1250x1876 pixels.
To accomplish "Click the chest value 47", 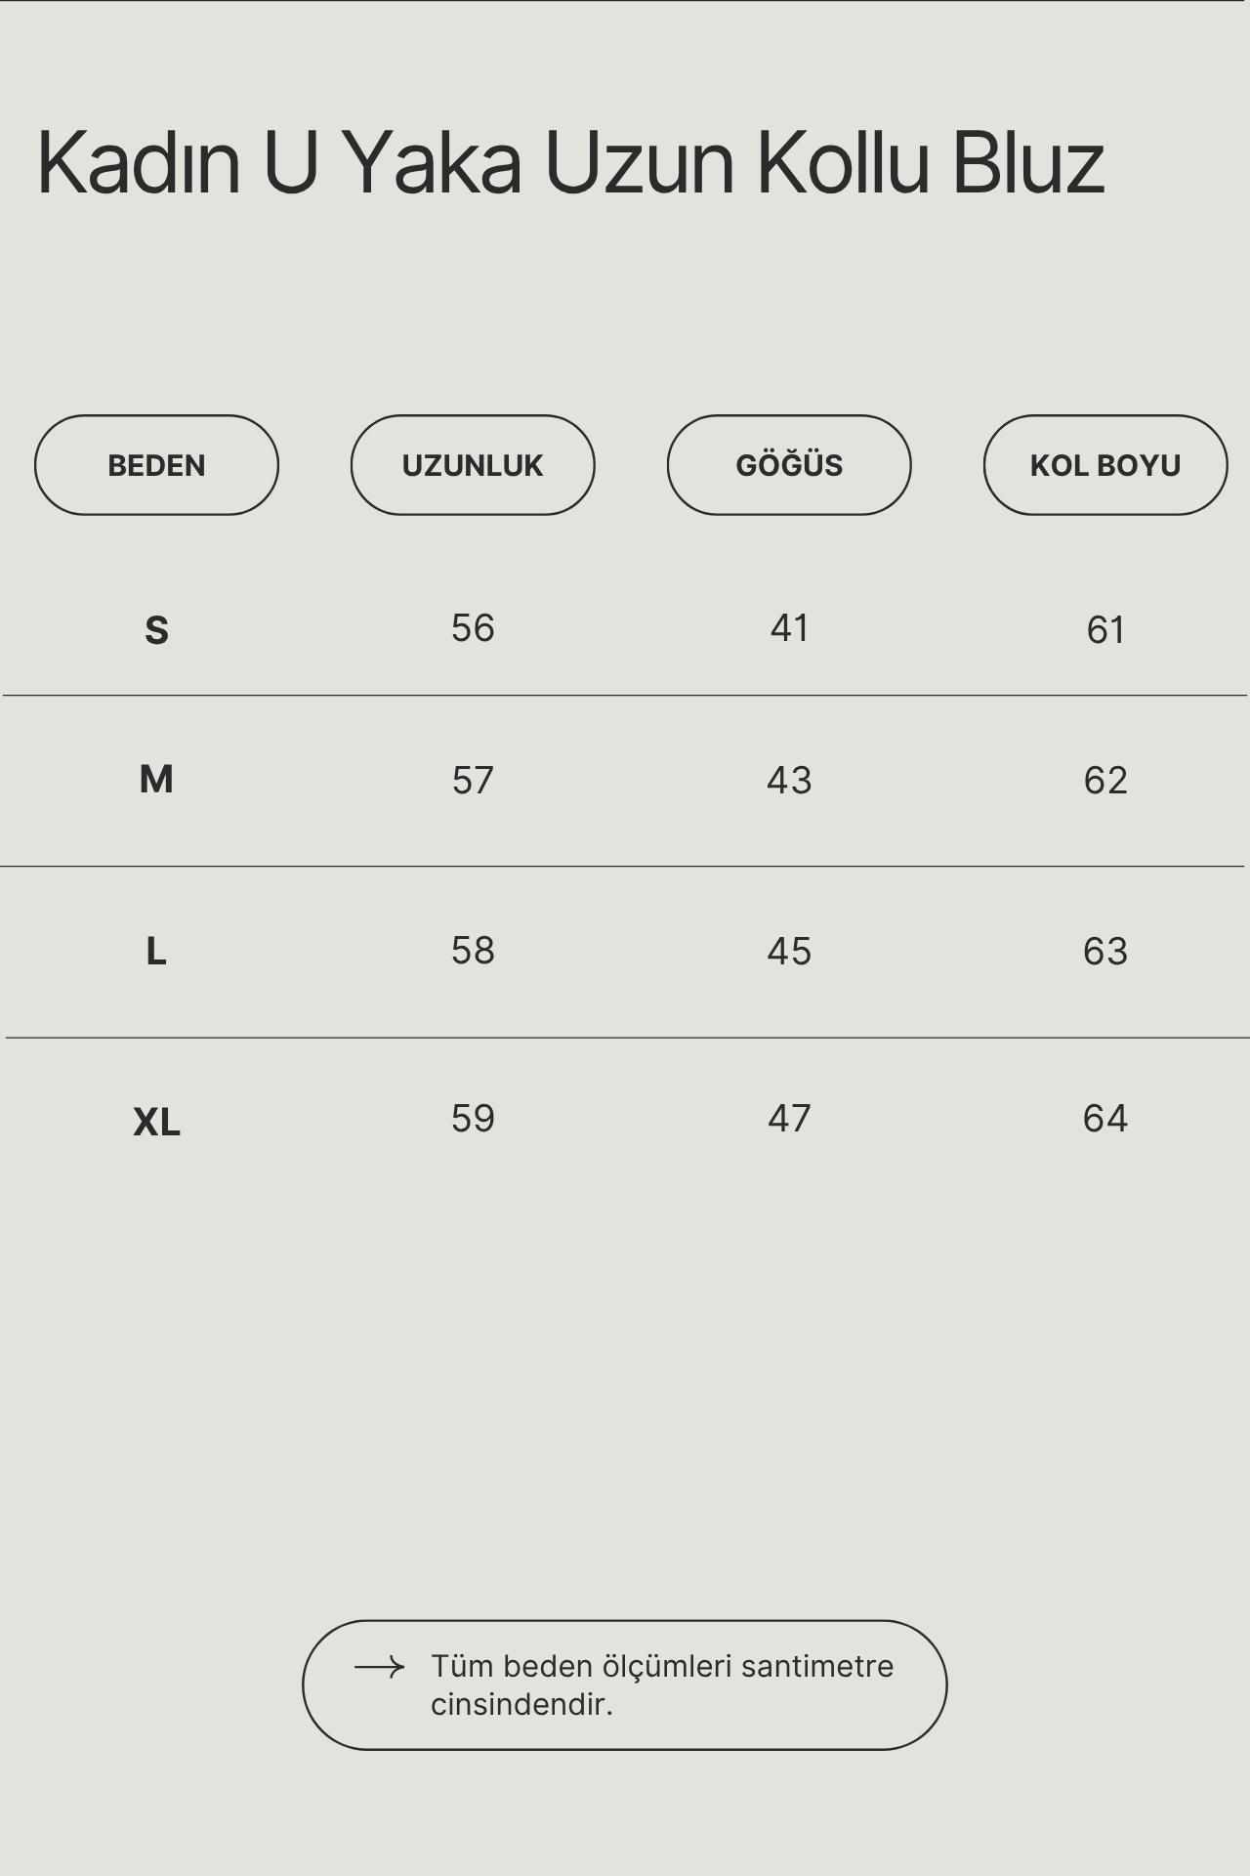I will (x=789, y=1118).
